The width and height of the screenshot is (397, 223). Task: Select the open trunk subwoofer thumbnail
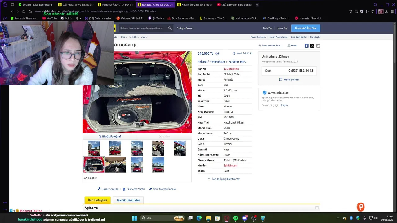(x=94, y=164)
